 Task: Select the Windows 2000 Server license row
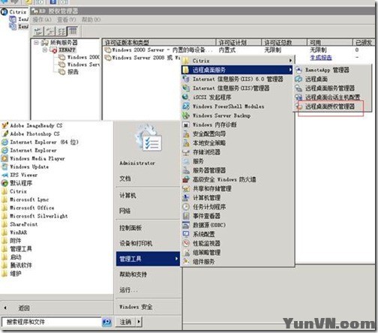click(x=158, y=50)
